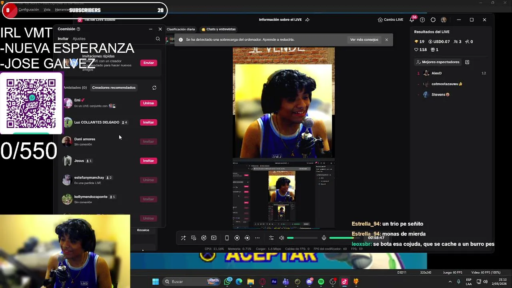
Task: Open the AI tool in the control bar
Action: coord(204,238)
